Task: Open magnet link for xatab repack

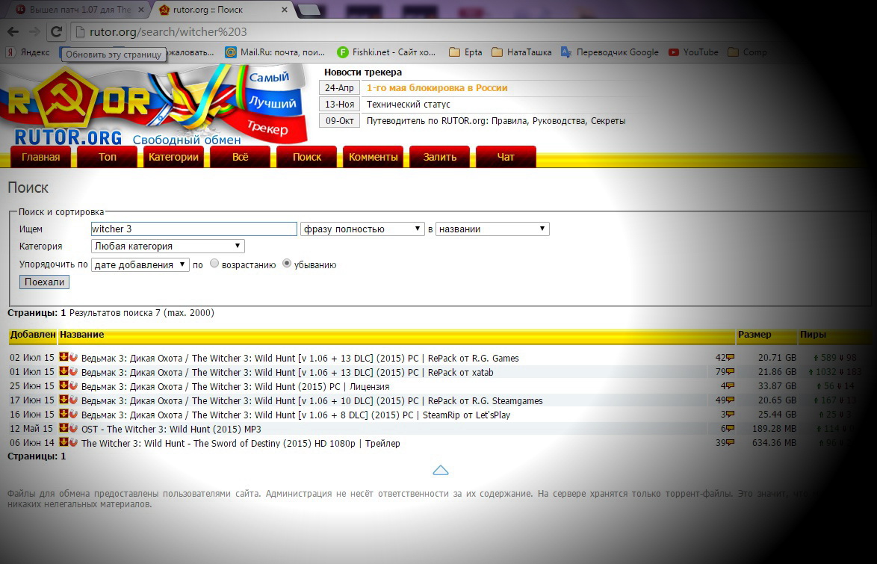Action: pos(73,371)
